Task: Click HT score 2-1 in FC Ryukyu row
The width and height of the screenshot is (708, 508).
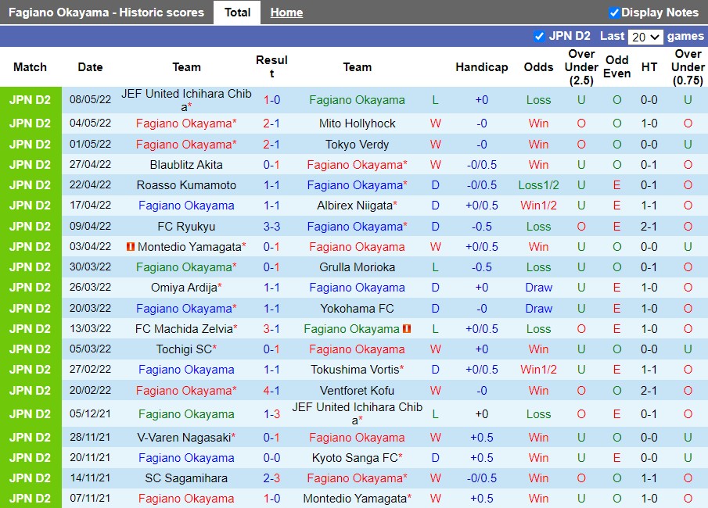Action: pyautogui.click(x=649, y=227)
